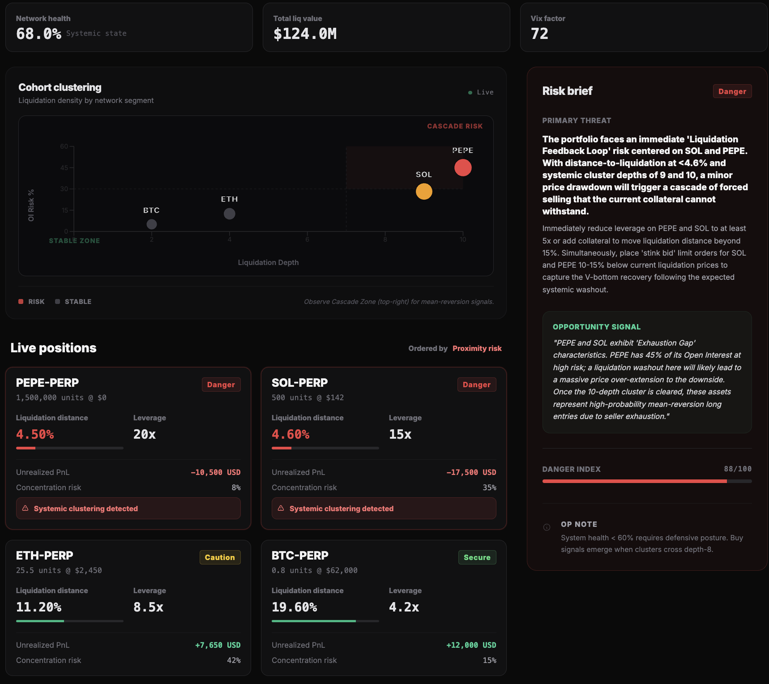Toggle the STABLE legend series
Screen dimensions: 769x684
click(x=73, y=302)
